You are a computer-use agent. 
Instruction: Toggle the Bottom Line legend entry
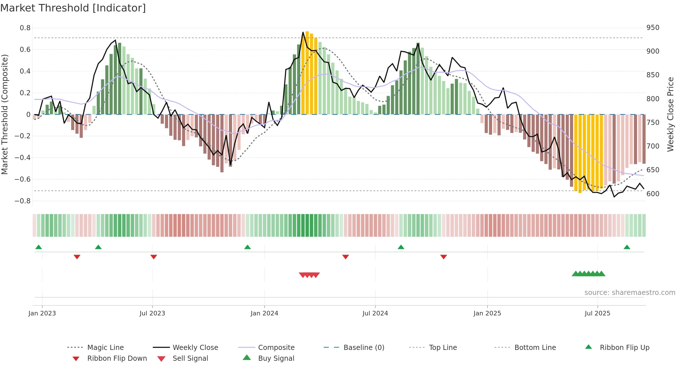525,347
